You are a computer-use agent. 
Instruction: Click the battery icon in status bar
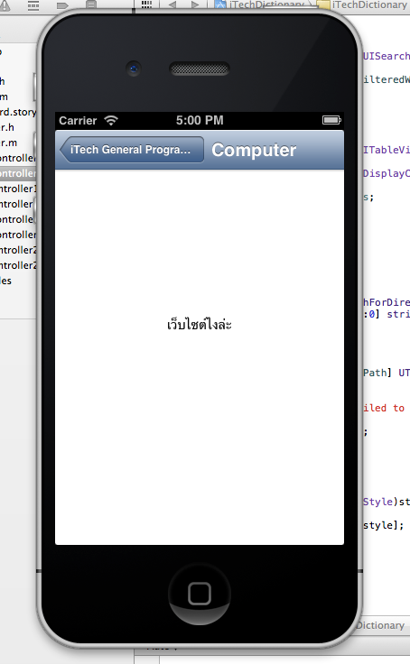pyautogui.click(x=331, y=120)
